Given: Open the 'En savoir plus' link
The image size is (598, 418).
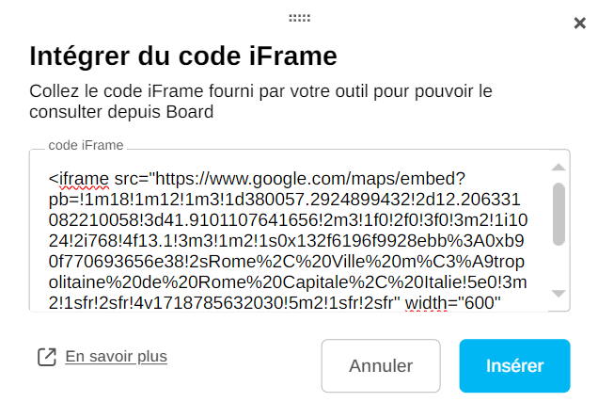Looking at the screenshot, I should click(116, 357).
